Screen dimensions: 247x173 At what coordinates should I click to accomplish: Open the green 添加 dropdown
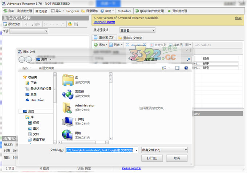point(101,45)
